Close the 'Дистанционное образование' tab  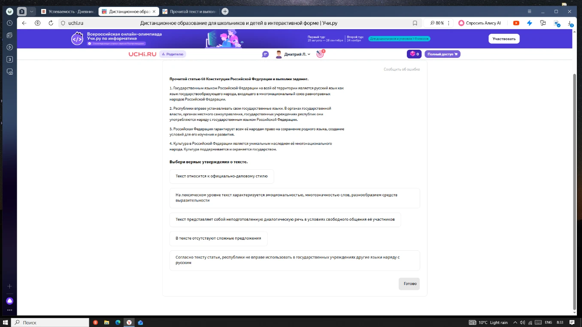coord(154,12)
